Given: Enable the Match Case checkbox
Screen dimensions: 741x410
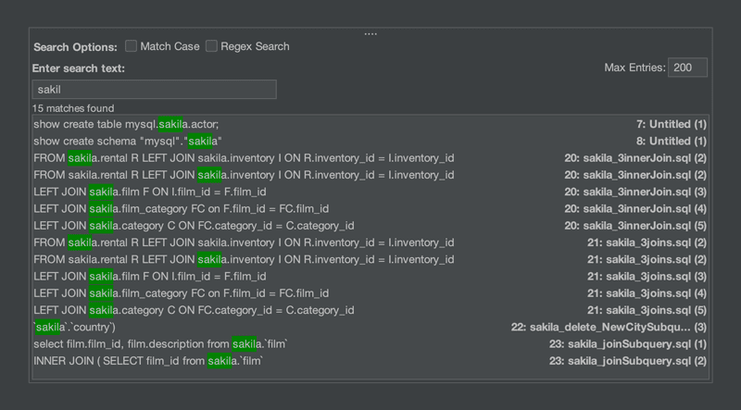Looking at the screenshot, I should pyautogui.click(x=132, y=46).
